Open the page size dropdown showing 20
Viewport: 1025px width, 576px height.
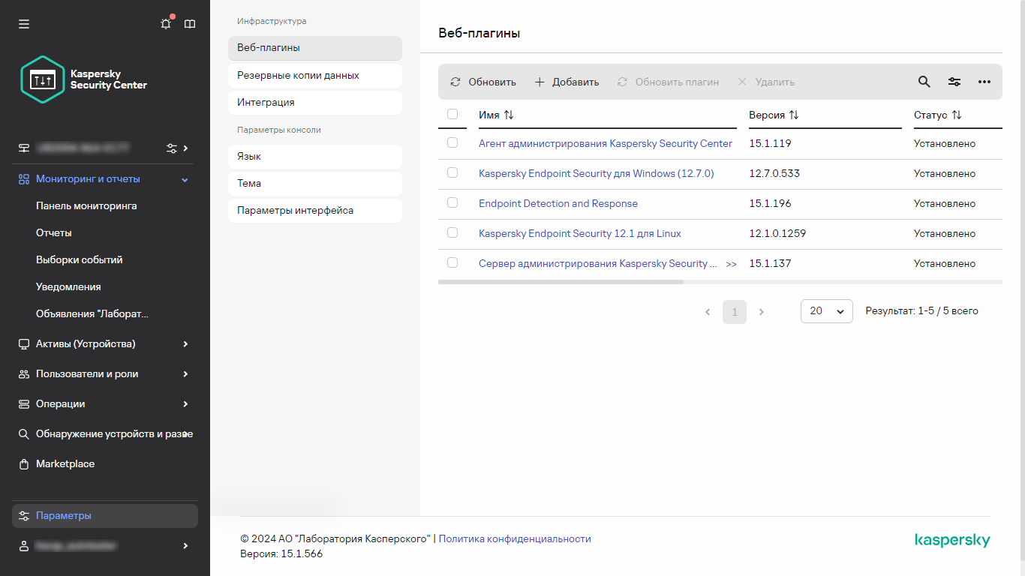[x=827, y=311]
